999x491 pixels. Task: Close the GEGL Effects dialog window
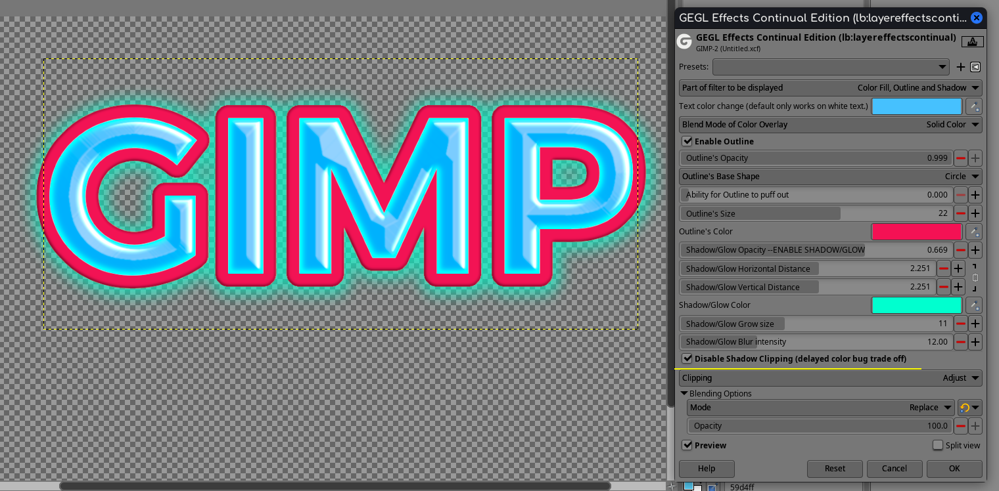(977, 18)
